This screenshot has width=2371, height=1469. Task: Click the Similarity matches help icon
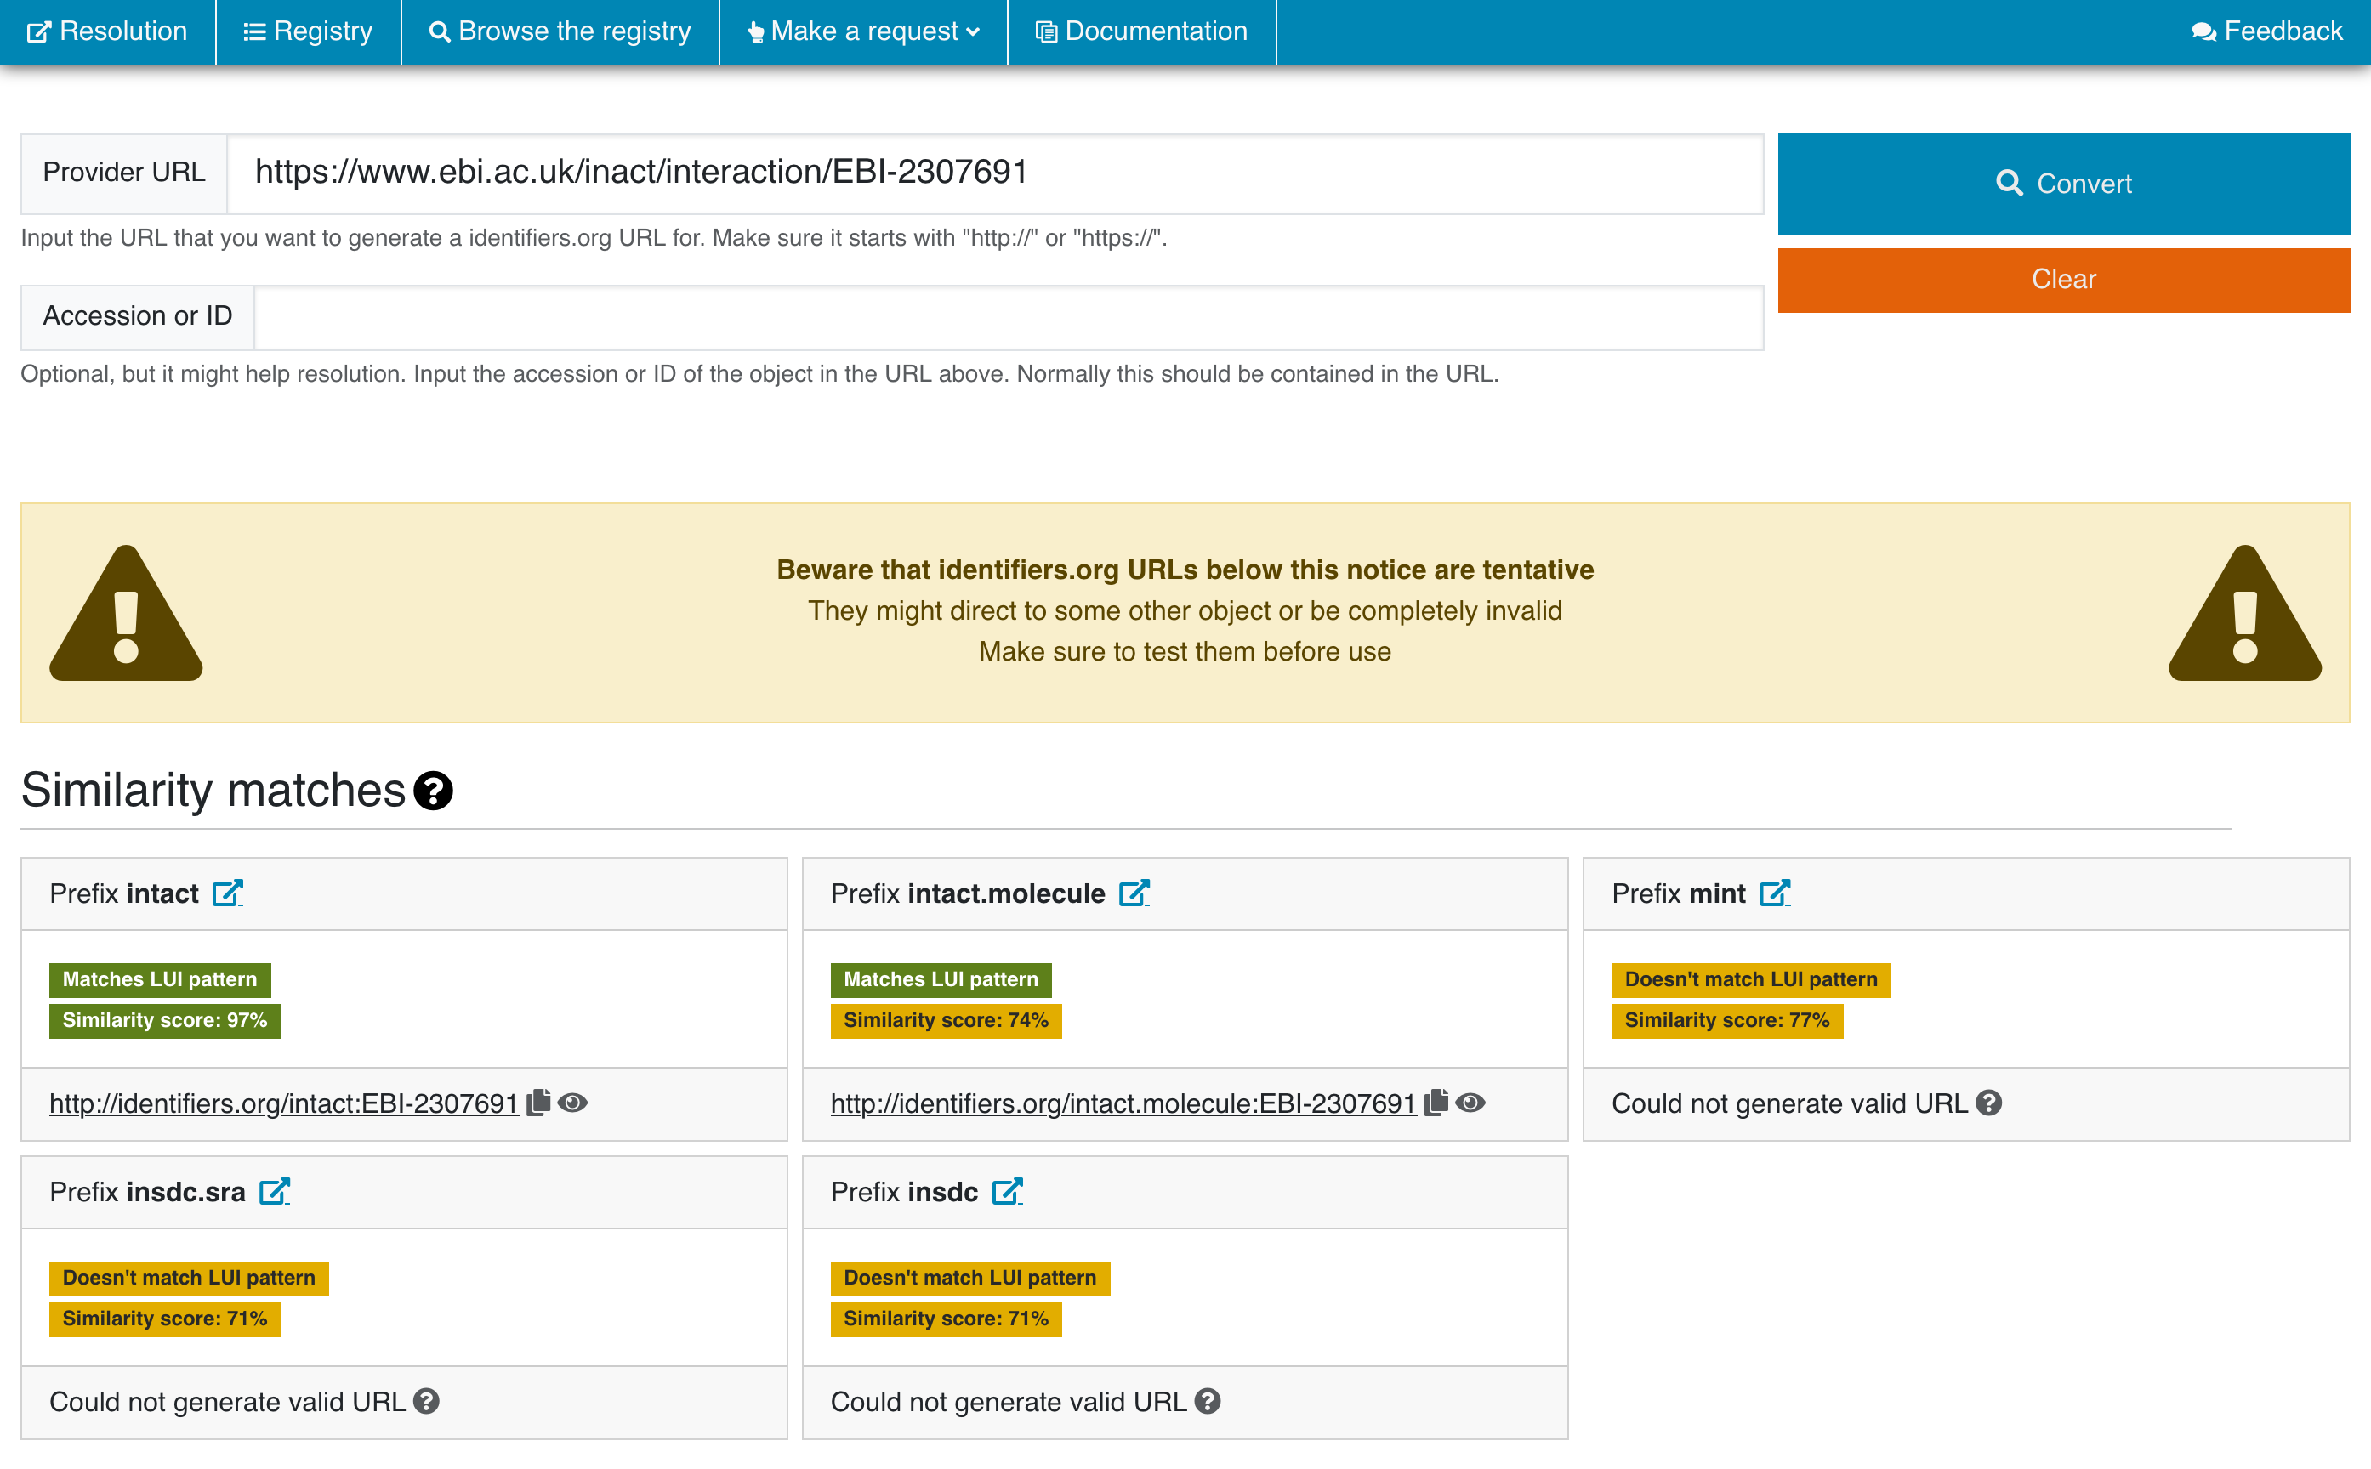pyautogui.click(x=434, y=791)
